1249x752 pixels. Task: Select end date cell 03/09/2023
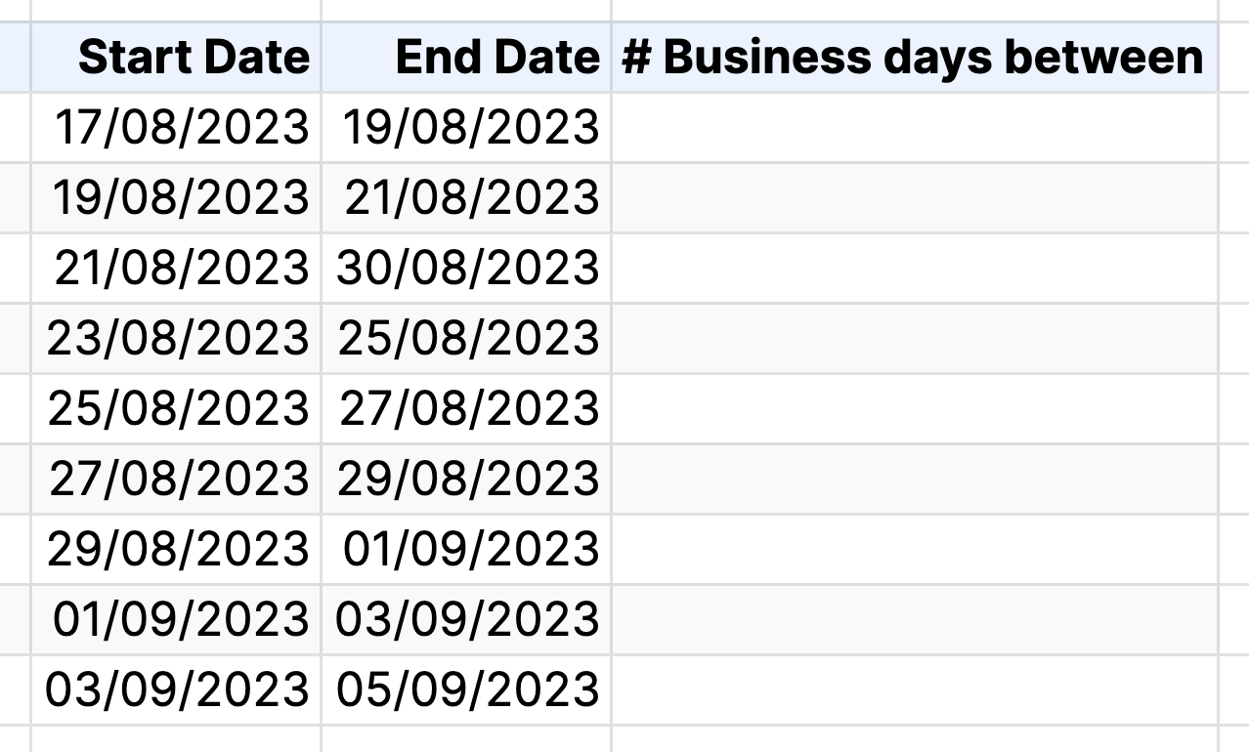coord(466,620)
